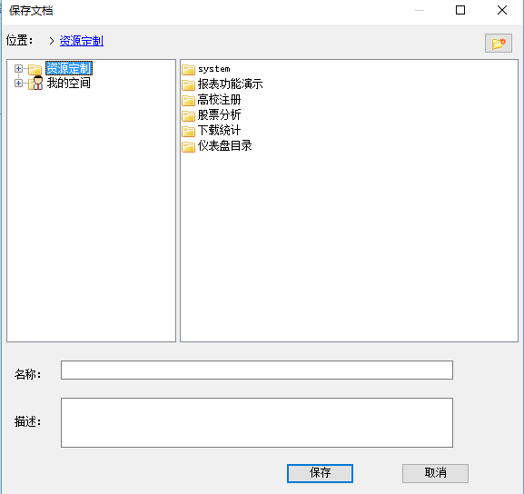Click the 我的空间 user icon
This screenshot has width=524, height=494.
[x=35, y=83]
